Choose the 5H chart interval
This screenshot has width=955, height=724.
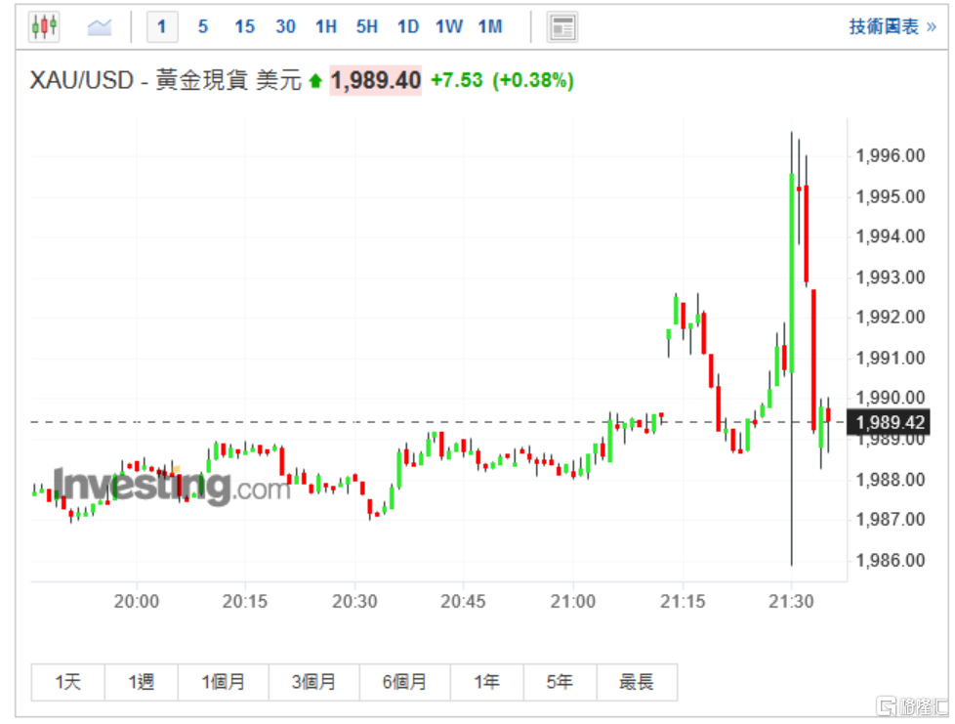click(x=367, y=27)
